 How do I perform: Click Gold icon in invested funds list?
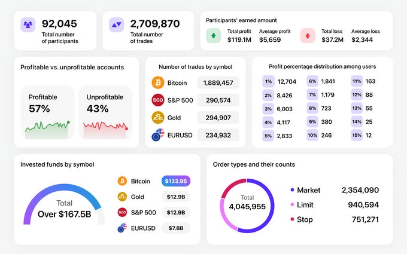[x=122, y=197]
